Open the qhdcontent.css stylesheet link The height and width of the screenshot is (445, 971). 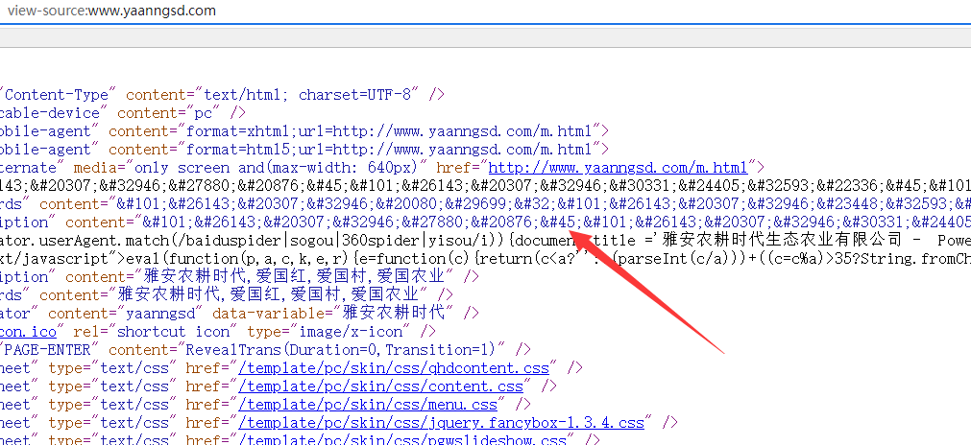pyautogui.click(x=394, y=367)
